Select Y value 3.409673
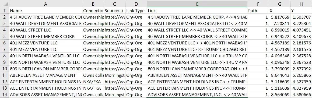The image size is (312, 98). pyautogui.click(x=301, y=36)
